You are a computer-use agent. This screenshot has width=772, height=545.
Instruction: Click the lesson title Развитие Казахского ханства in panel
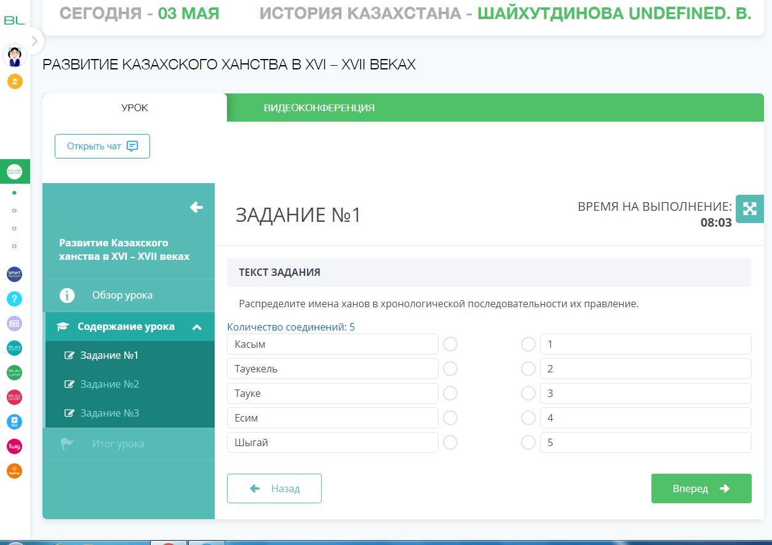pyautogui.click(x=124, y=249)
